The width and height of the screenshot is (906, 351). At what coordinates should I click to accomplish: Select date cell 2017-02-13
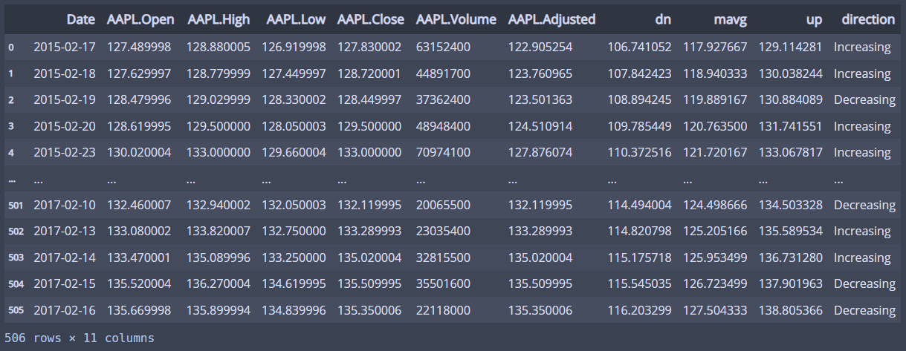pyautogui.click(x=65, y=232)
